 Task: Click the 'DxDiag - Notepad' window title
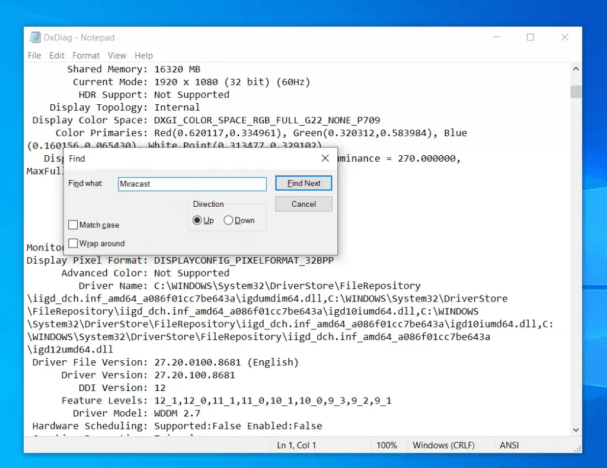[x=79, y=37]
